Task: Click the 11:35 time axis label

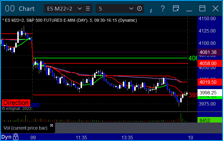Action: (x=81, y=137)
